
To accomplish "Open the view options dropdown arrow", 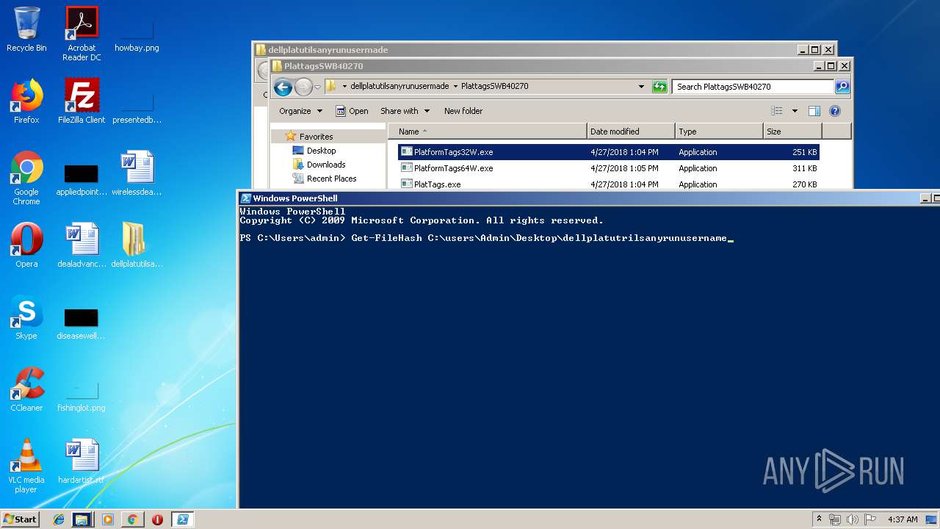I will coord(795,111).
